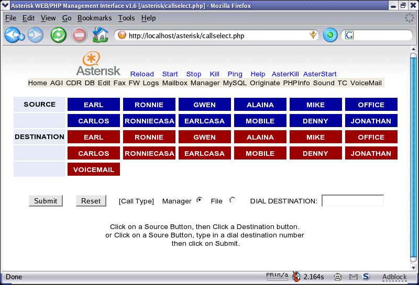Screen dimensions: 419x285
Task: Choose the blue GWEN source button
Action: click(x=204, y=105)
